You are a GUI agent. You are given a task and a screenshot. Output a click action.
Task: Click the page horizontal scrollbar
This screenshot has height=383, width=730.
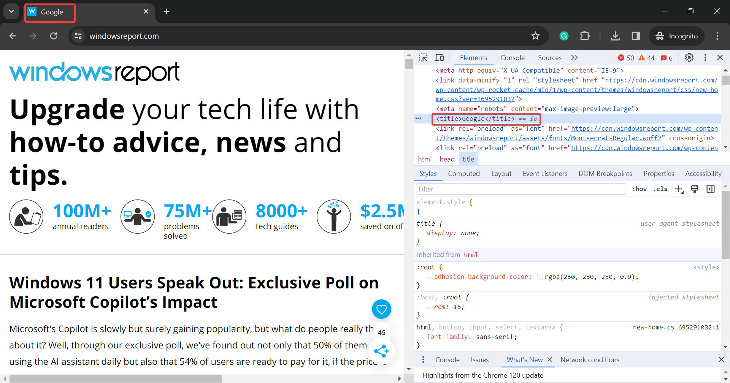click(116, 378)
